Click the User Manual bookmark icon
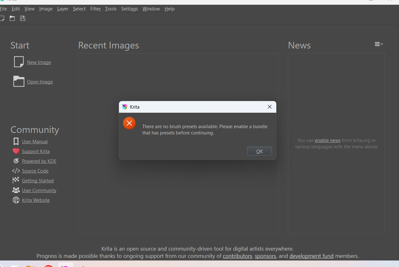399x267 pixels. point(16,141)
